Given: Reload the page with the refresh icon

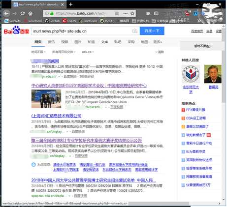Looking at the screenshot, I should tap(23, 13).
